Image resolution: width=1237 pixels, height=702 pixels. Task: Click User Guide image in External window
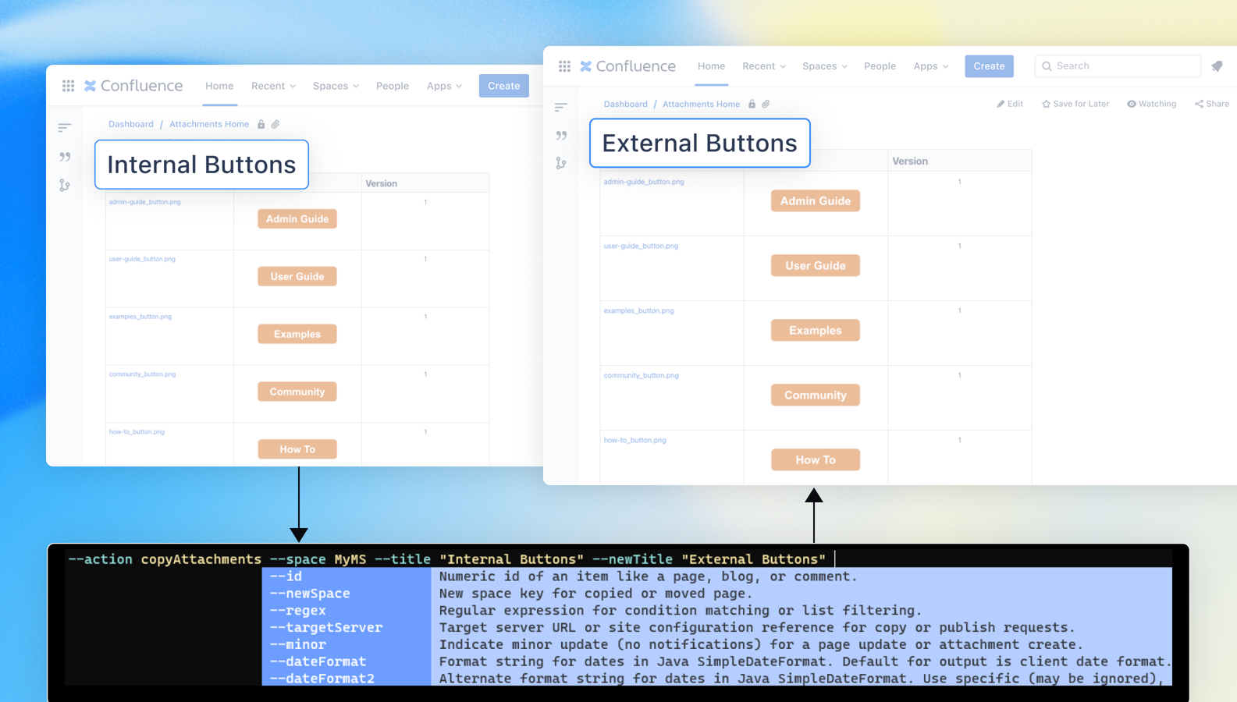coord(816,266)
